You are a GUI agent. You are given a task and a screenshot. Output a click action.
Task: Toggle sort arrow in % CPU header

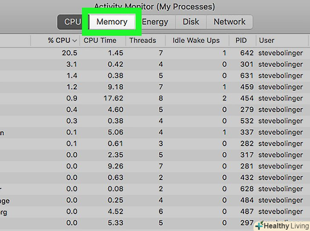(x=75, y=41)
